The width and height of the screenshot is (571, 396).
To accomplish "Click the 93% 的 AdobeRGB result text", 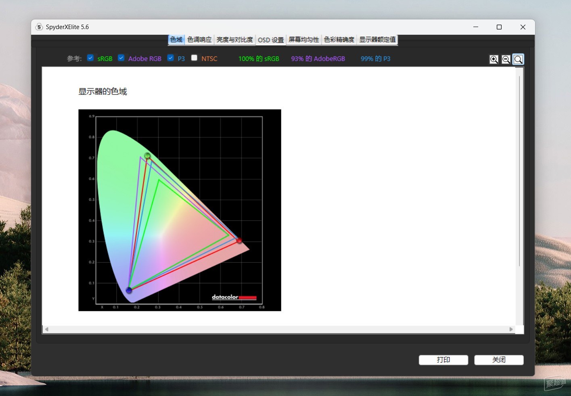I will 318,59.
